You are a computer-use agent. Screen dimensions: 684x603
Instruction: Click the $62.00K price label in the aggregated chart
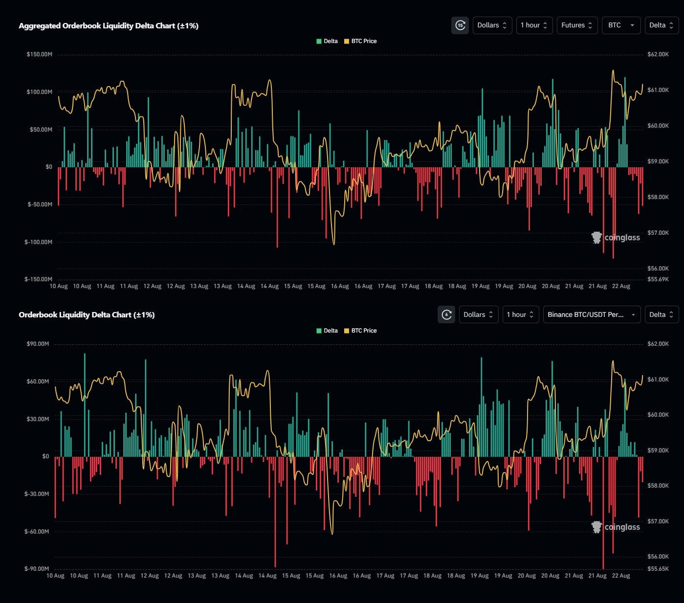658,54
